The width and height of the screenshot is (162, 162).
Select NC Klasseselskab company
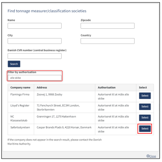tap(145, 118)
